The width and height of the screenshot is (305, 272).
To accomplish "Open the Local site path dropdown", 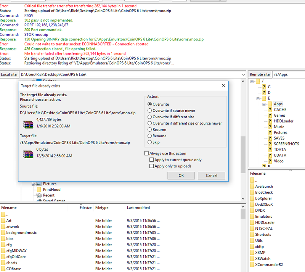I will 242,74.
